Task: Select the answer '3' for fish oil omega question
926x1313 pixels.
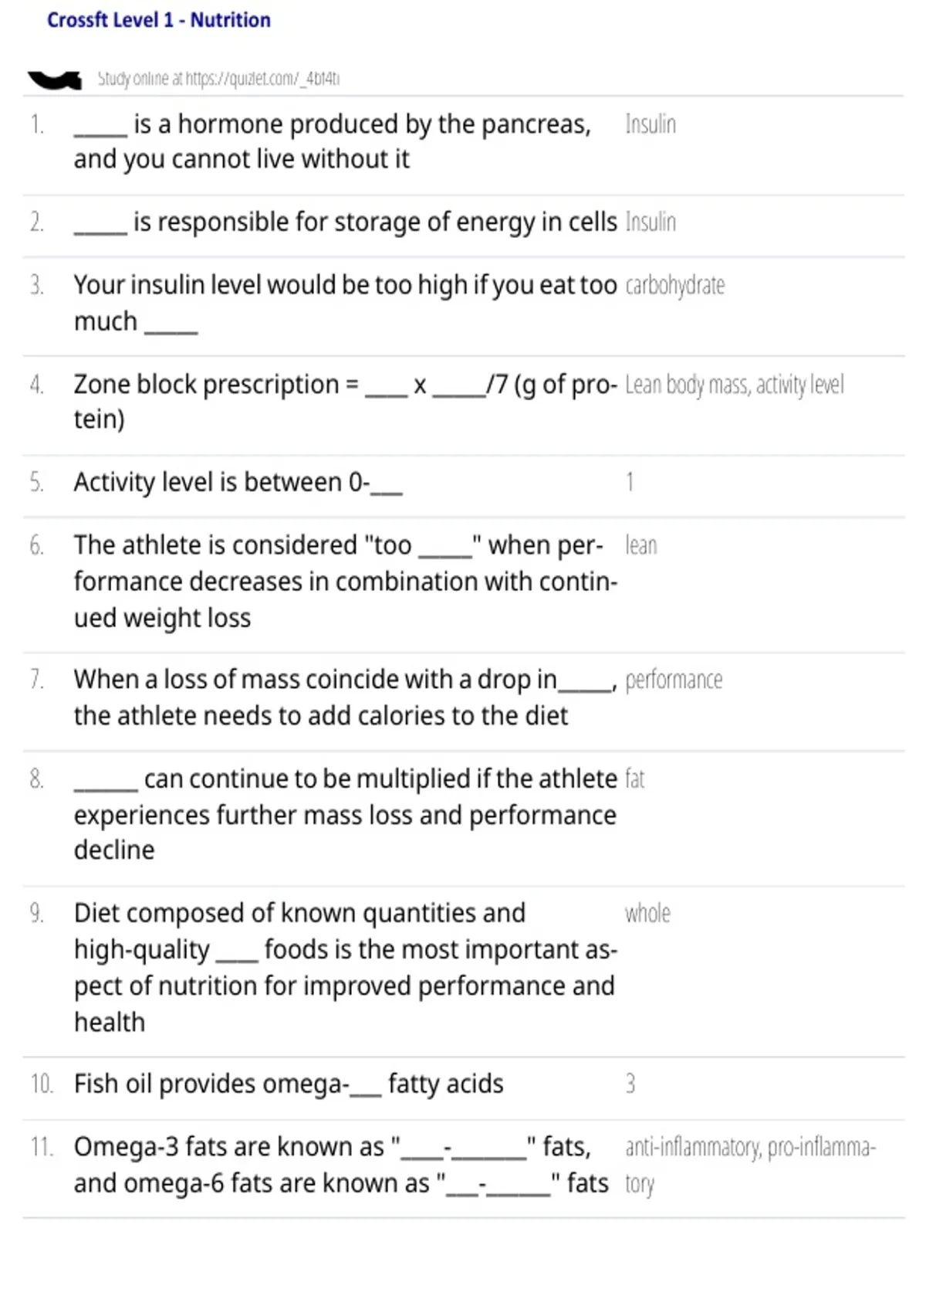Action: (630, 1084)
